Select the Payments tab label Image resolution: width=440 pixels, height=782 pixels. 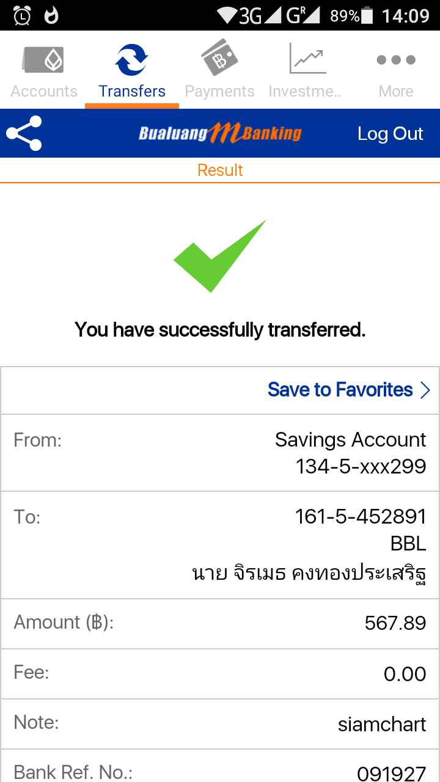click(219, 92)
